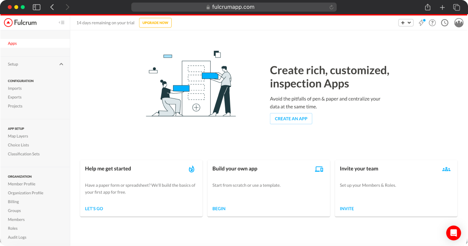468x246 pixels.
Task: Click the 'Help me get started' card title
Action: coord(108,168)
